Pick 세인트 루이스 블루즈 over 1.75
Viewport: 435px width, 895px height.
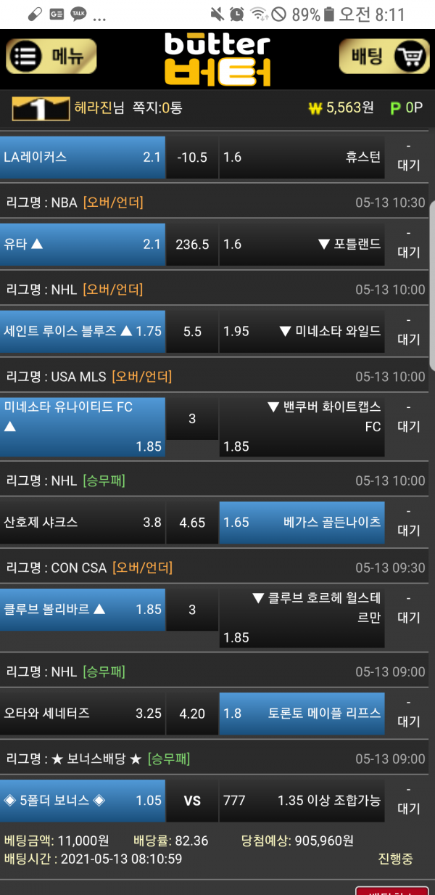pyautogui.click(x=83, y=331)
